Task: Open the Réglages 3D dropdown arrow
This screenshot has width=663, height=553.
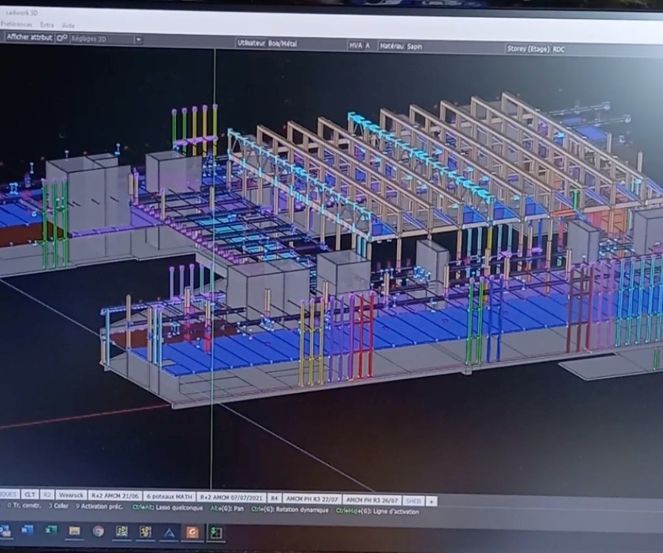Action: 138,39
